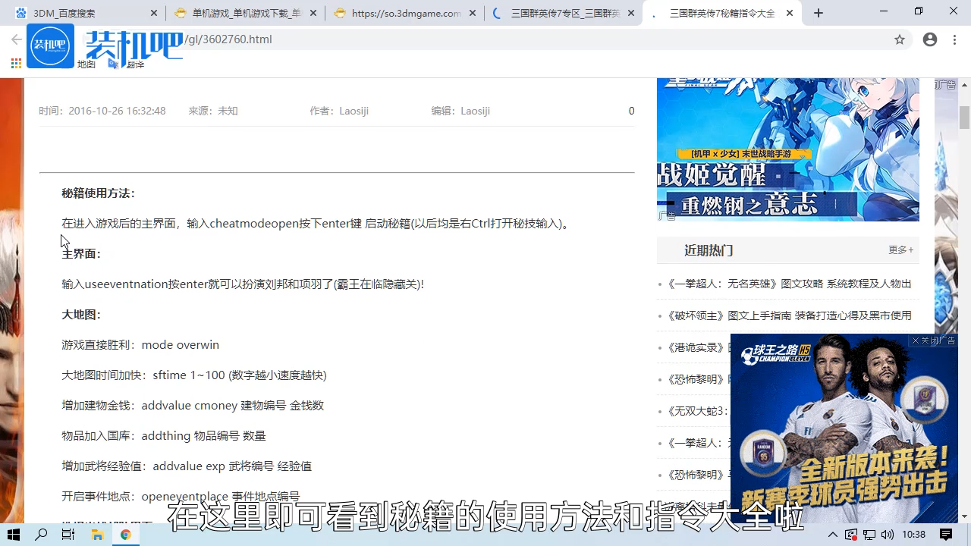Open Task View from the taskbar
The width and height of the screenshot is (971, 546).
(x=68, y=535)
